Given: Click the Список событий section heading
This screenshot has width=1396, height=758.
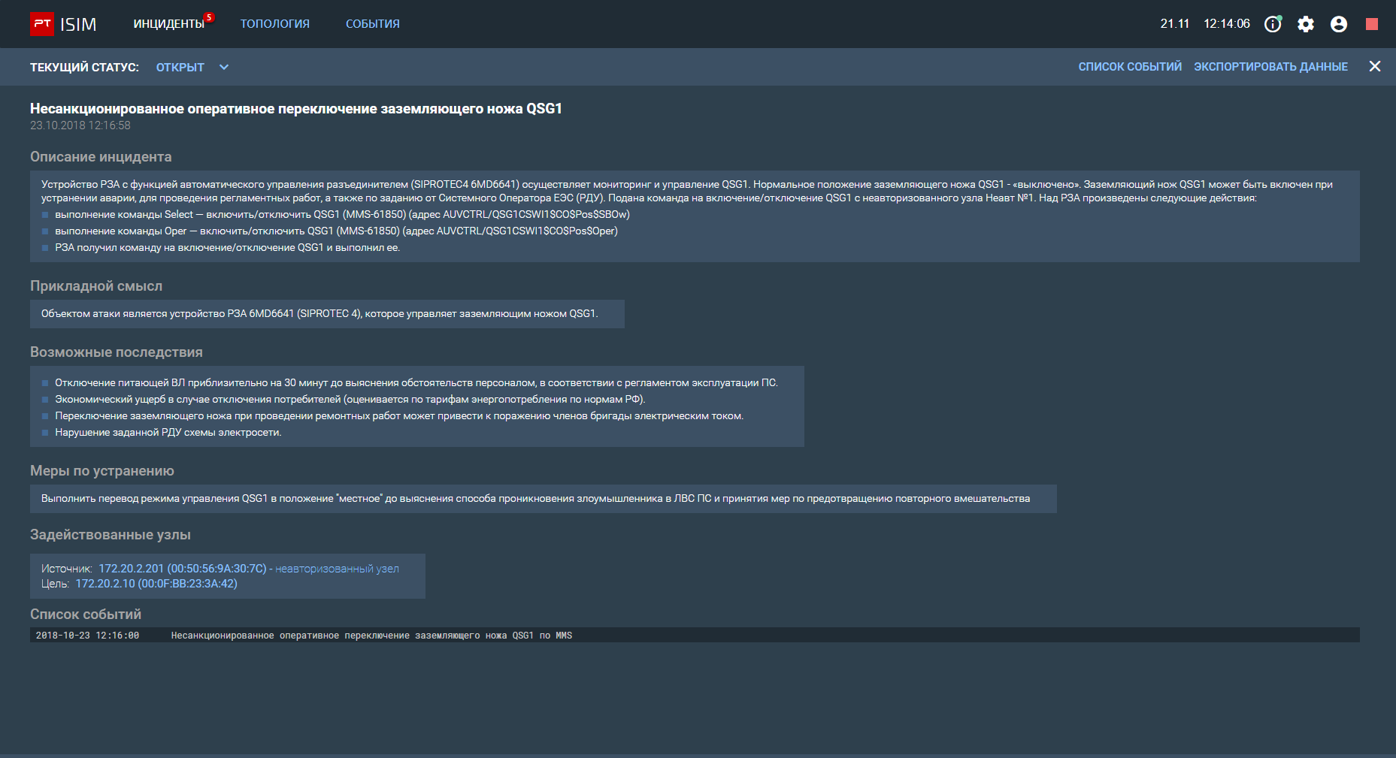Looking at the screenshot, I should pyautogui.click(x=86, y=615).
